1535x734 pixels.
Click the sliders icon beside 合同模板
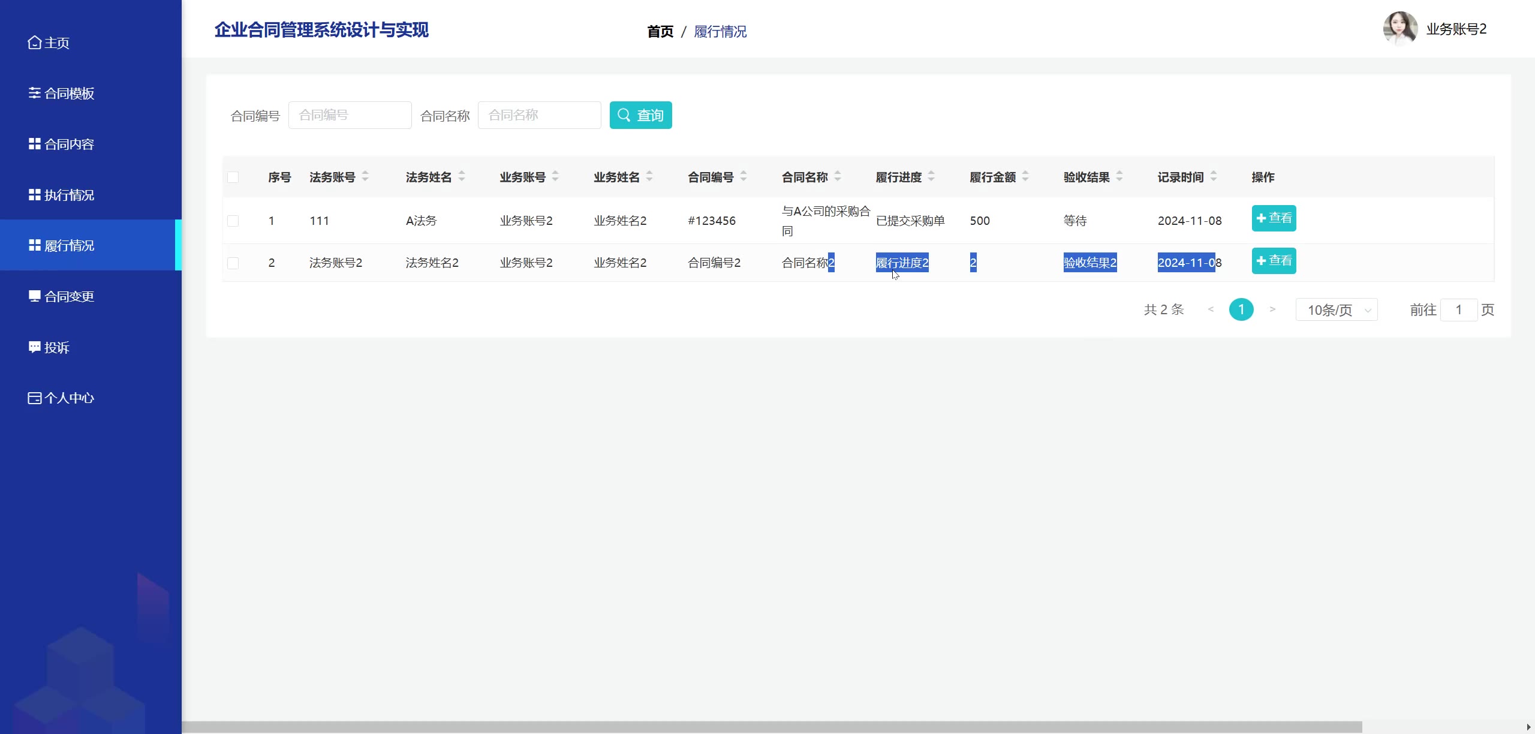(34, 93)
